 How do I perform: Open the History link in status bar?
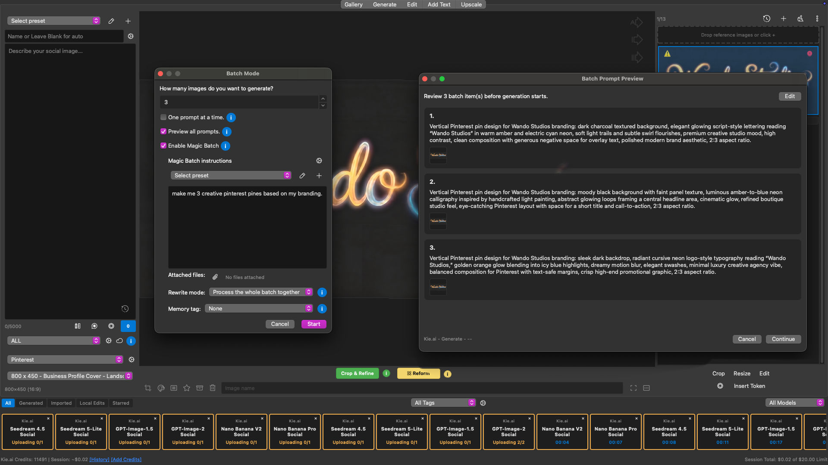click(x=99, y=459)
